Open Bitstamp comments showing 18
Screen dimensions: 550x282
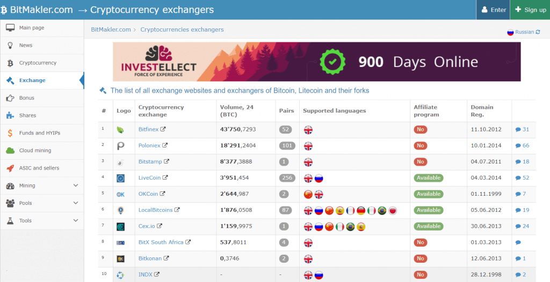522,161
